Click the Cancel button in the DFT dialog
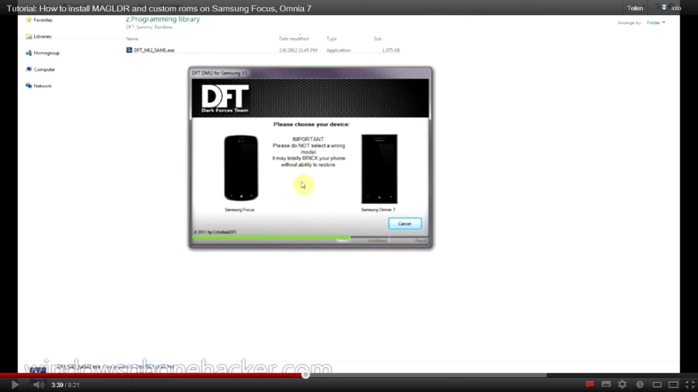 coord(405,224)
